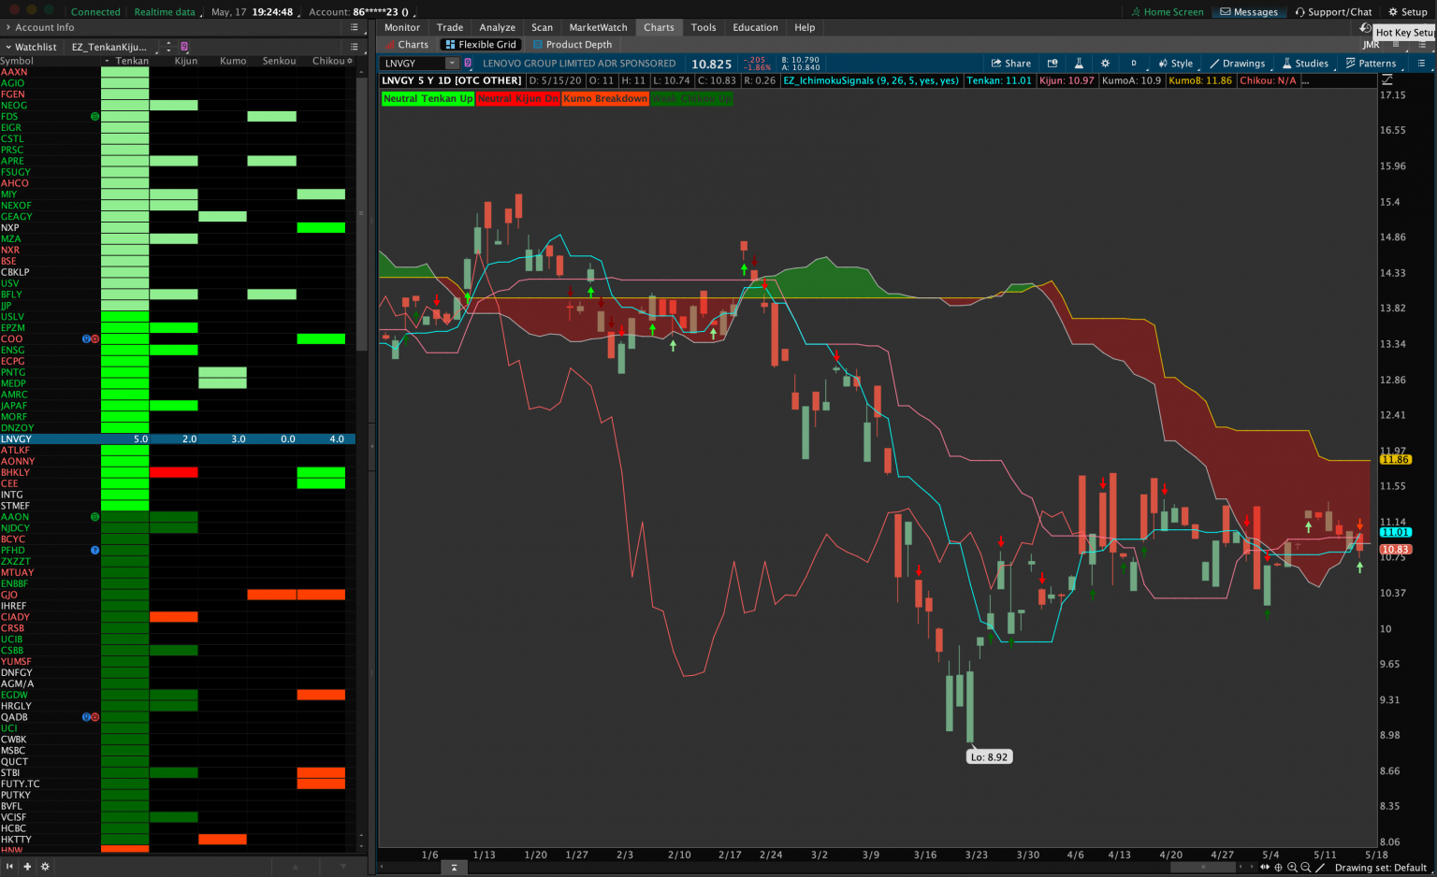The height and width of the screenshot is (877, 1437).
Task: Click the Share button above the chart
Action: point(1010,63)
